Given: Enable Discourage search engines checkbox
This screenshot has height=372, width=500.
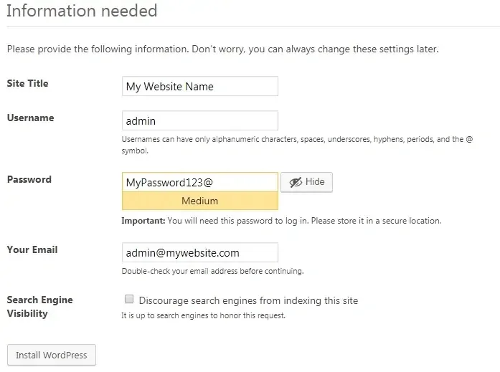Looking at the screenshot, I should pyautogui.click(x=129, y=299).
